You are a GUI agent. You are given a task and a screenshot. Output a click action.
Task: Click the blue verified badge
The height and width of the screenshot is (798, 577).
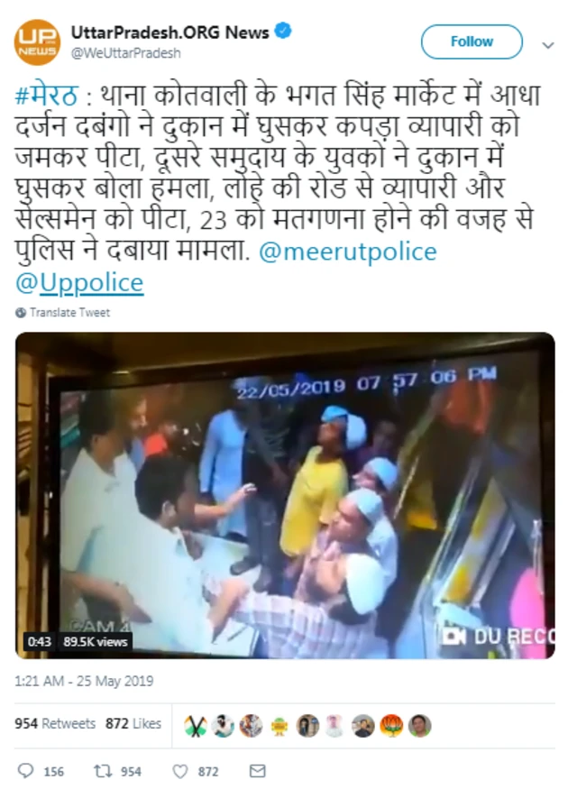283,31
